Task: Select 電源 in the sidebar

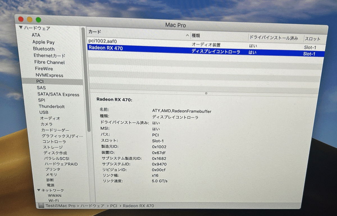Action: click(x=51, y=185)
